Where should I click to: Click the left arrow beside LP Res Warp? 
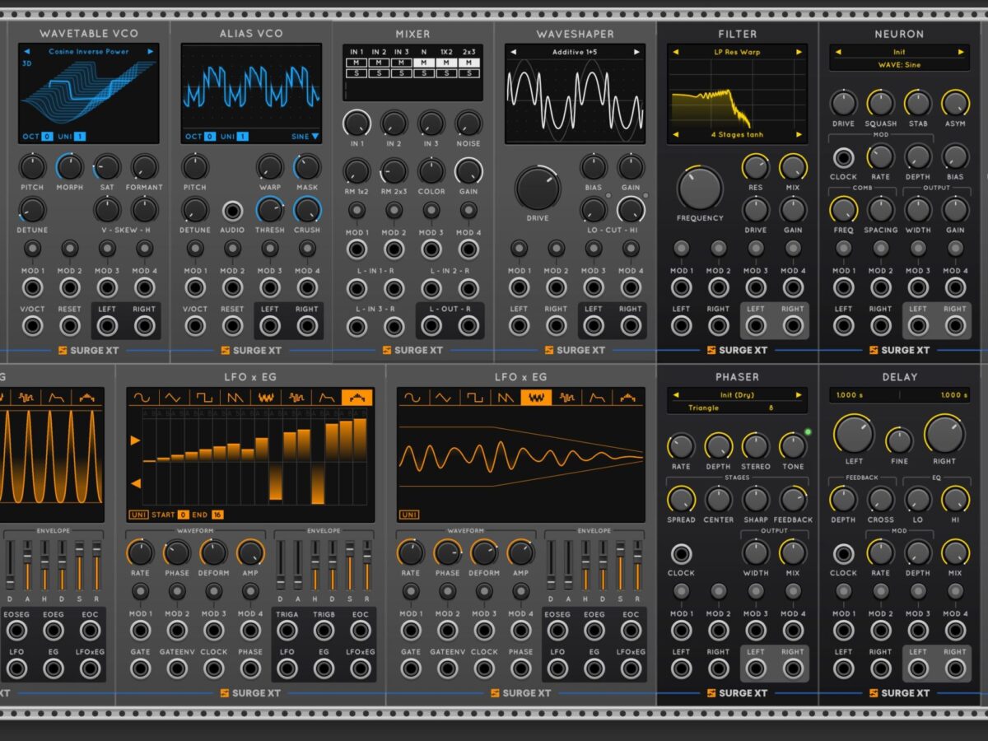[676, 52]
